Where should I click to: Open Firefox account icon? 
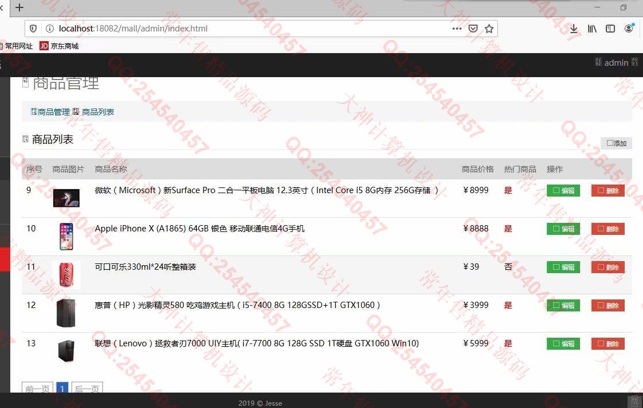click(x=629, y=28)
